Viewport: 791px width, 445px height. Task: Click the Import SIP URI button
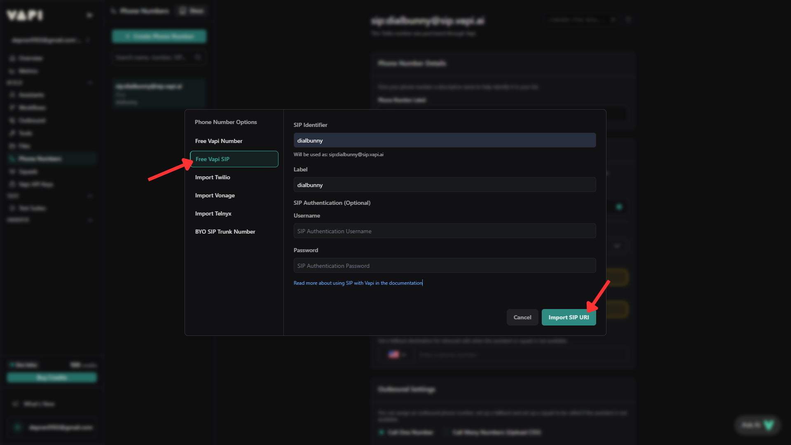[569, 317]
